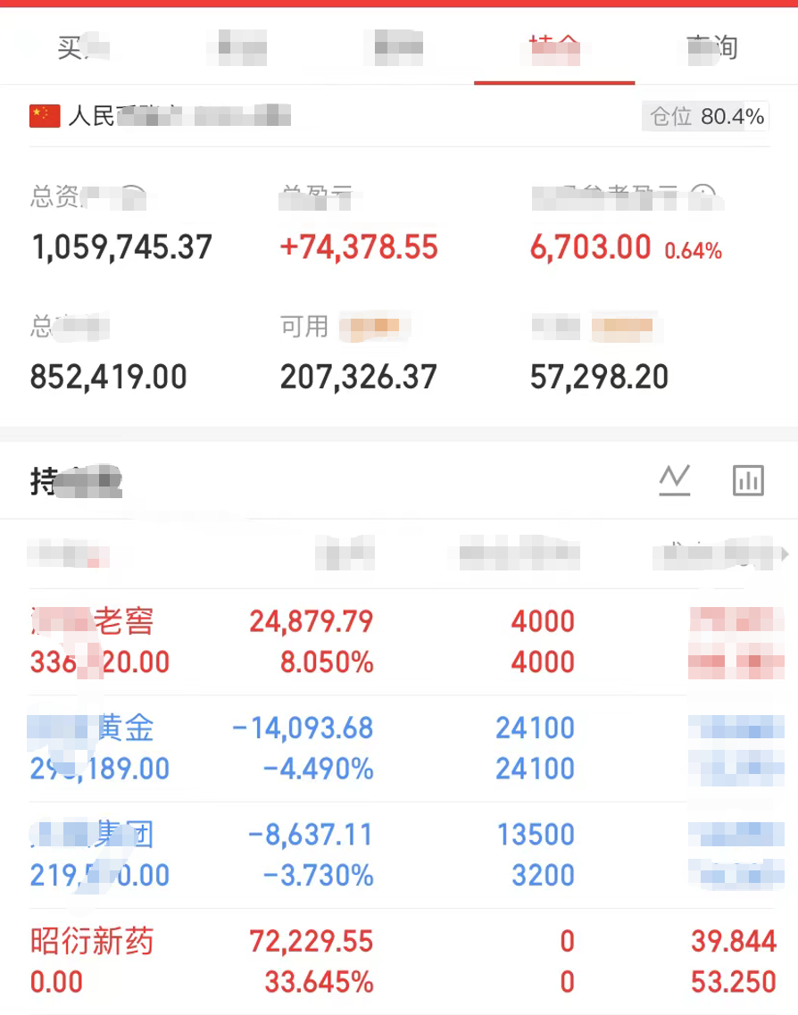Tap the 可用 label

[304, 326]
